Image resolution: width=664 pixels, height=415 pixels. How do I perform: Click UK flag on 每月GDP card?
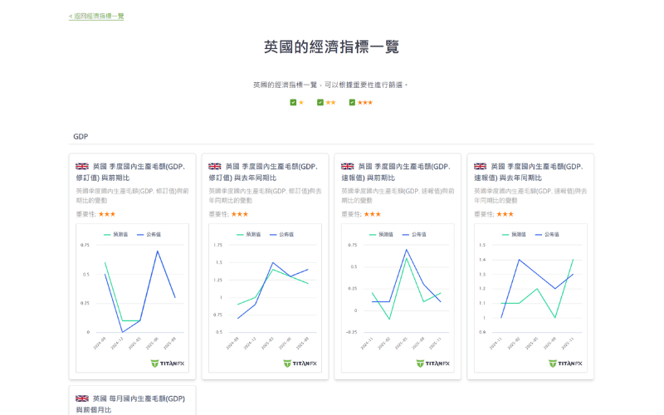pos(81,398)
